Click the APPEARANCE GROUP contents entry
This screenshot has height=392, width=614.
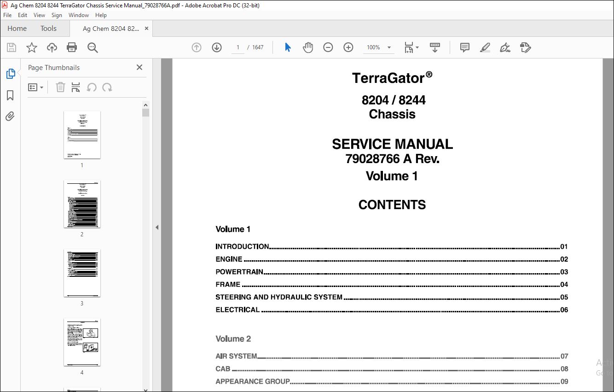tap(392, 381)
